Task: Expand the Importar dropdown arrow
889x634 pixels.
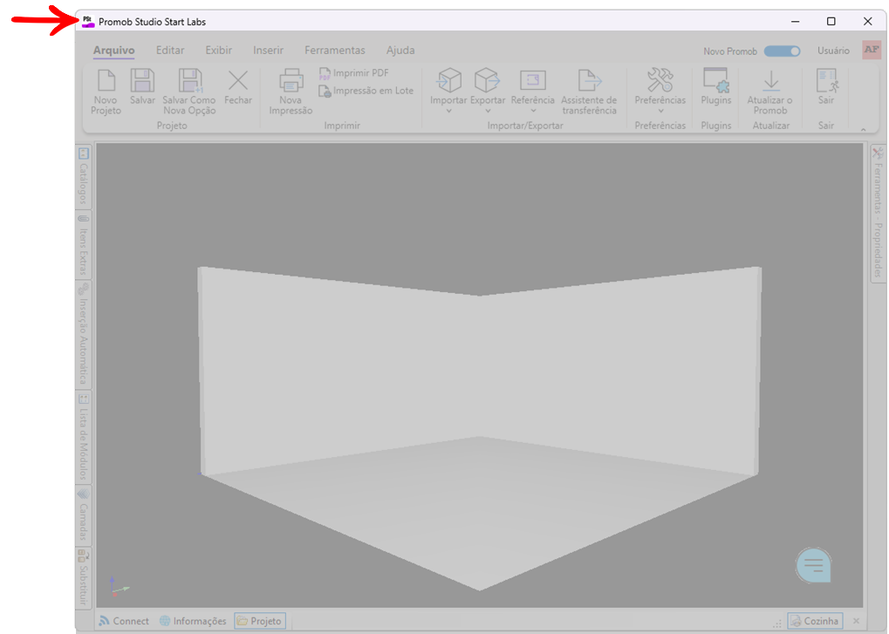Action: [448, 111]
